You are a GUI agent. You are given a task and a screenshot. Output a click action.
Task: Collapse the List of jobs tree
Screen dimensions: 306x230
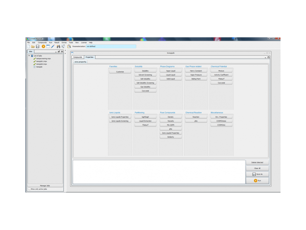(x=29, y=56)
